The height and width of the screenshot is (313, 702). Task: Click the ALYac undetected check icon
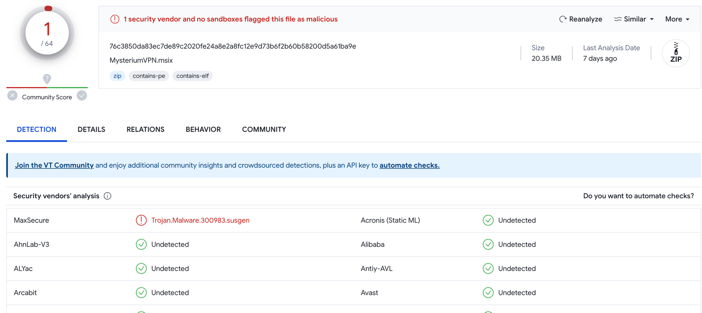click(x=141, y=269)
